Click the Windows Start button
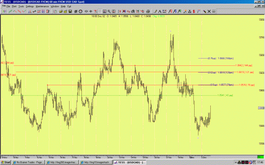The height and width of the screenshot is (165, 265). coord(6,162)
